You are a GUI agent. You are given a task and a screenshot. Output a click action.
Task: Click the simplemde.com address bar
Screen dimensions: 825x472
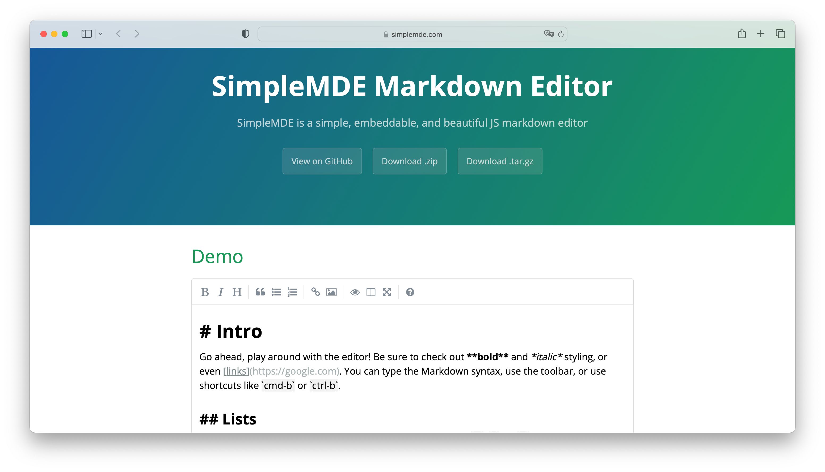(x=412, y=34)
